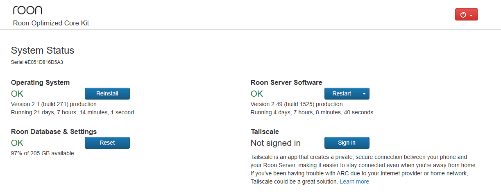Select the Serial #E051D816D5A3 text
Screen dimensions: 501x195
click(37, 63)
